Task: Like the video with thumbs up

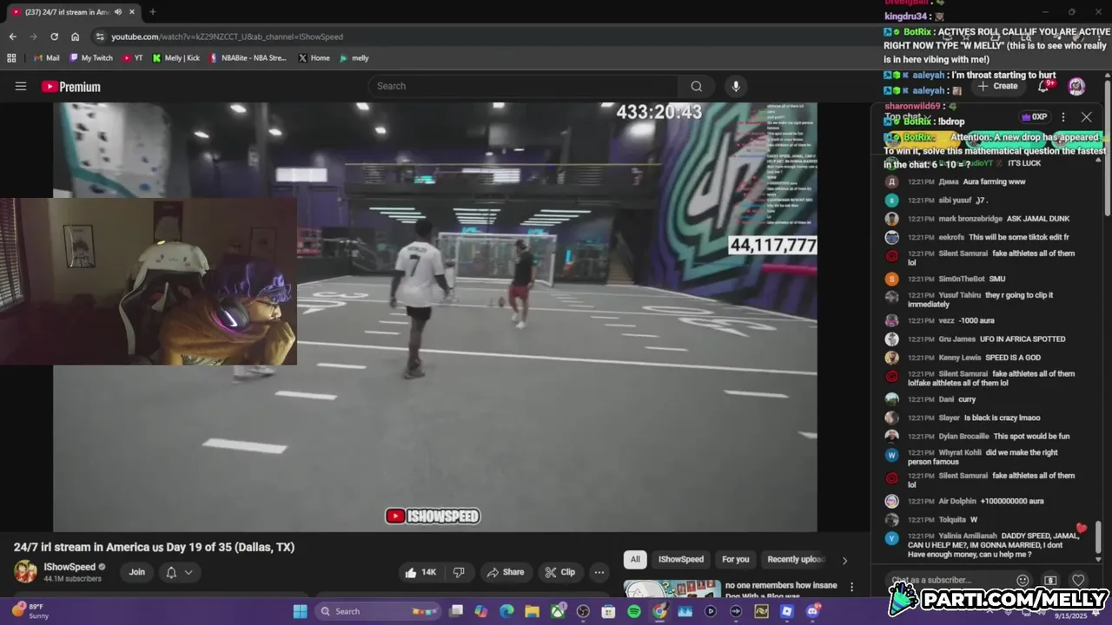Action: 421,572
